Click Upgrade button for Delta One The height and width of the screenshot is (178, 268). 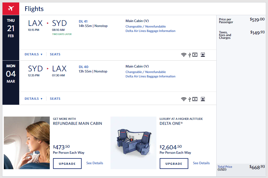[174, 163]
